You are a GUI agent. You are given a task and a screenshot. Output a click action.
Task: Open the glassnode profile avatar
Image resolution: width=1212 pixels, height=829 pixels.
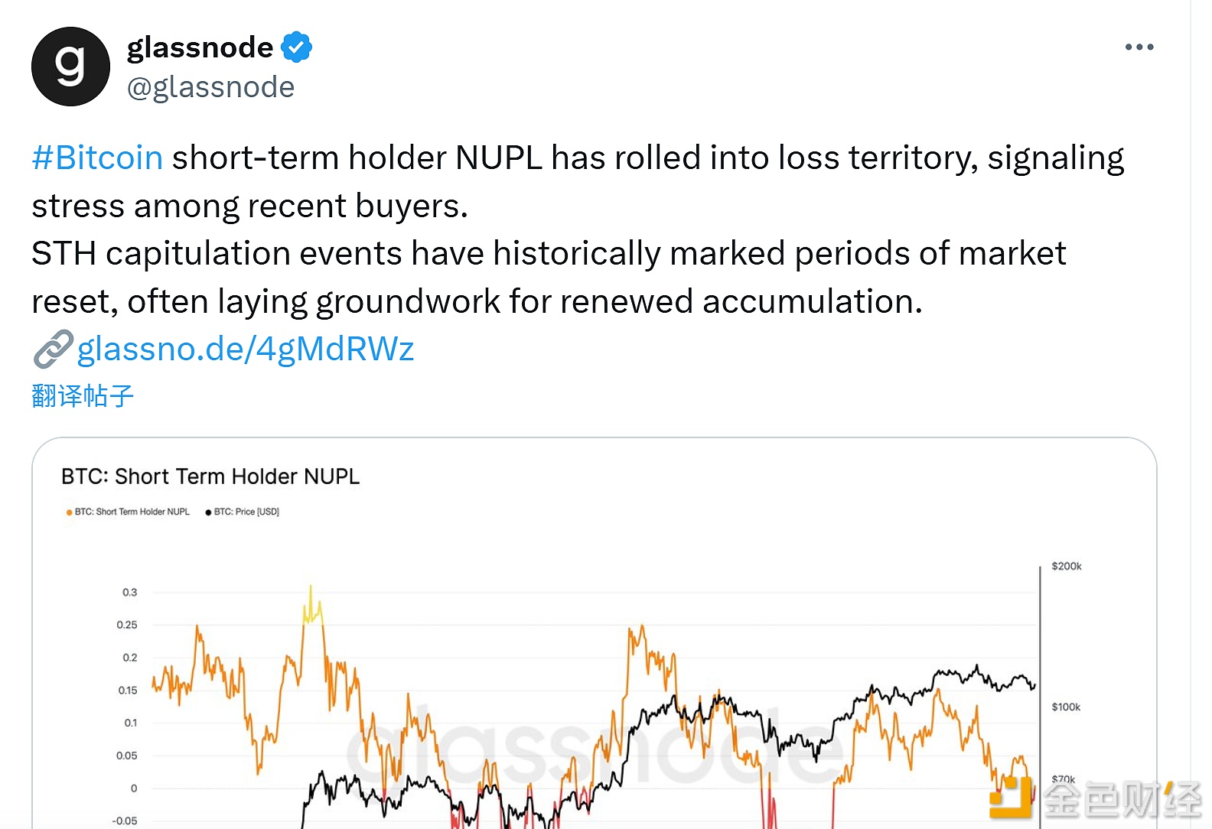pos(70,67)
